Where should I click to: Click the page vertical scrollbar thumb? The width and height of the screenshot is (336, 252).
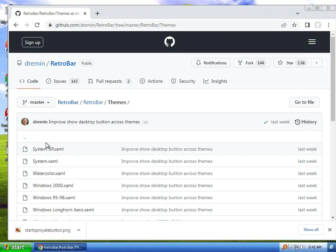click(x=333, y=79)
